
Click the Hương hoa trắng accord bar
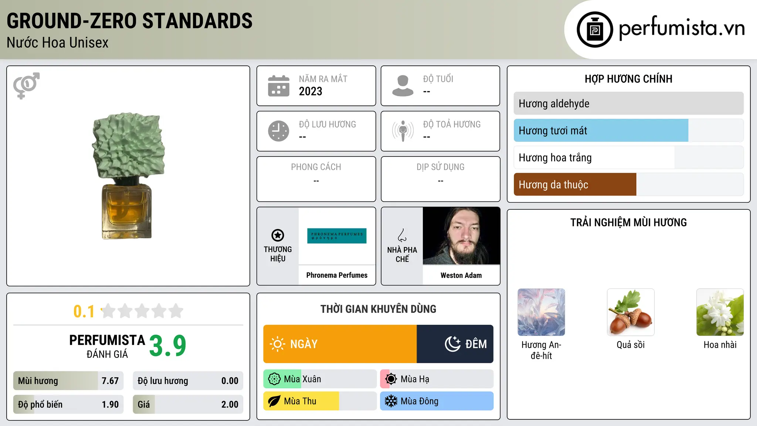(628, 158)
